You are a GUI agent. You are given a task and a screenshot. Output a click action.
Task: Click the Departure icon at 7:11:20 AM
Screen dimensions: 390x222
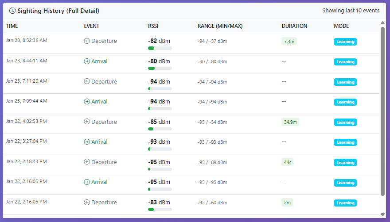[x=87, y=82]
